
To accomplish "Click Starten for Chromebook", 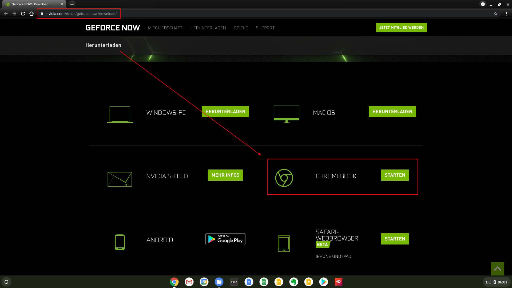I will 395,175.
